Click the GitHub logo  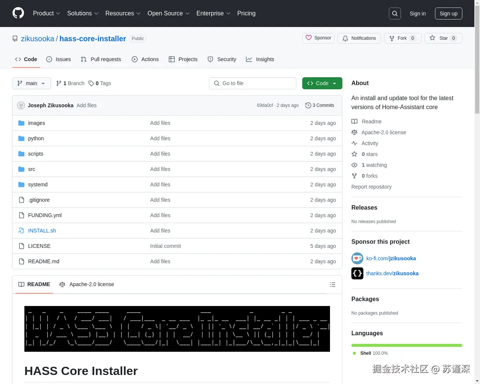(x=18, y=13)
